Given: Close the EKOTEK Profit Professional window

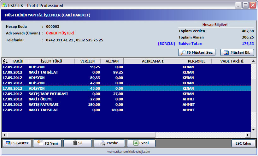Looking at the screenshot, I should [x=253, y=5].
